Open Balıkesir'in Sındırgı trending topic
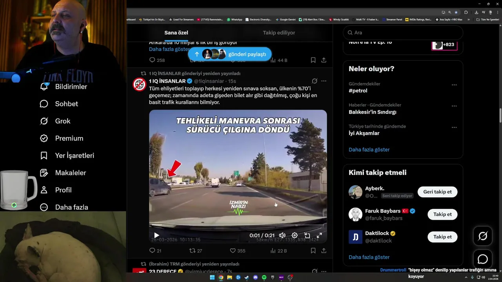Image resolution: width=502 pixels, height=282 pixels. point(373,112)
